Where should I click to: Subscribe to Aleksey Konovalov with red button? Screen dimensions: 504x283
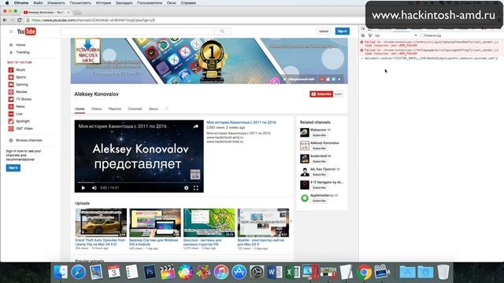pyautogui.click(x=321, y=94)
